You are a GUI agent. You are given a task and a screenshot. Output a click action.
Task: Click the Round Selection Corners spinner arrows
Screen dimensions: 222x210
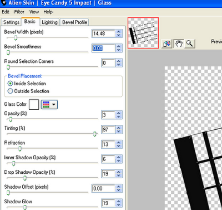tap(119, 63)
